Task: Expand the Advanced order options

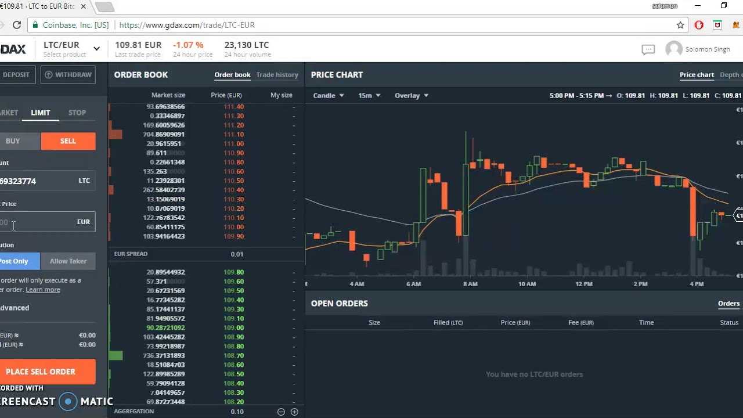Action: tap(15, 308)
